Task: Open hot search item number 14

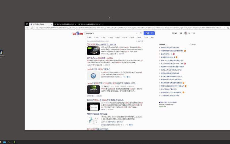Action: (172, 92)
